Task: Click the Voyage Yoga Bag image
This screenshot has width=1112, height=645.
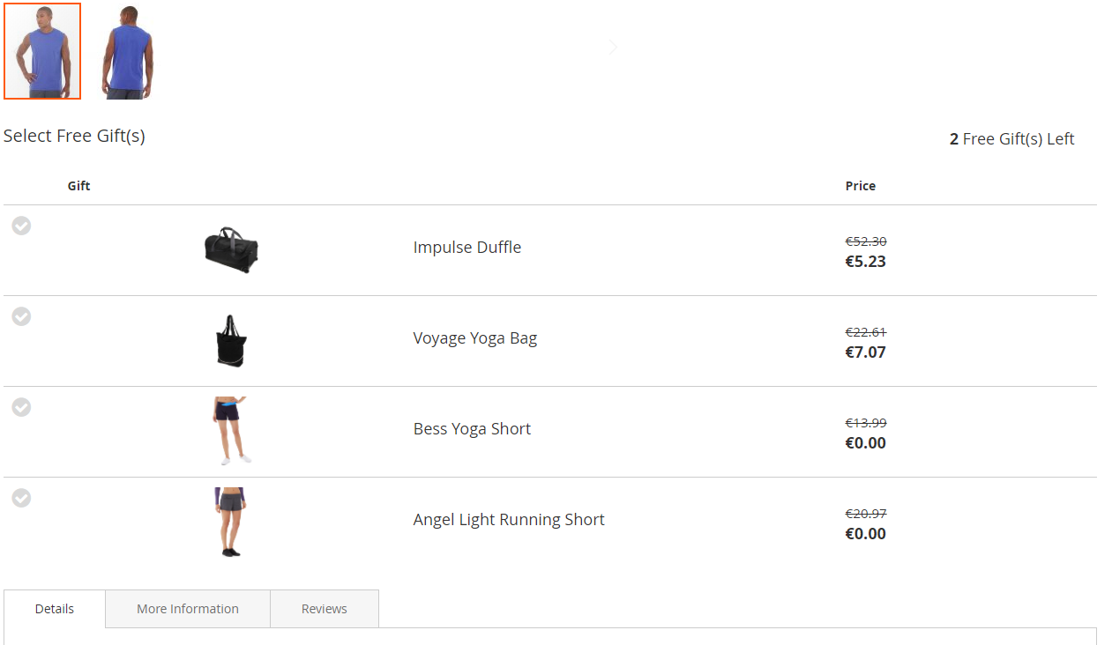Action: 231,341
